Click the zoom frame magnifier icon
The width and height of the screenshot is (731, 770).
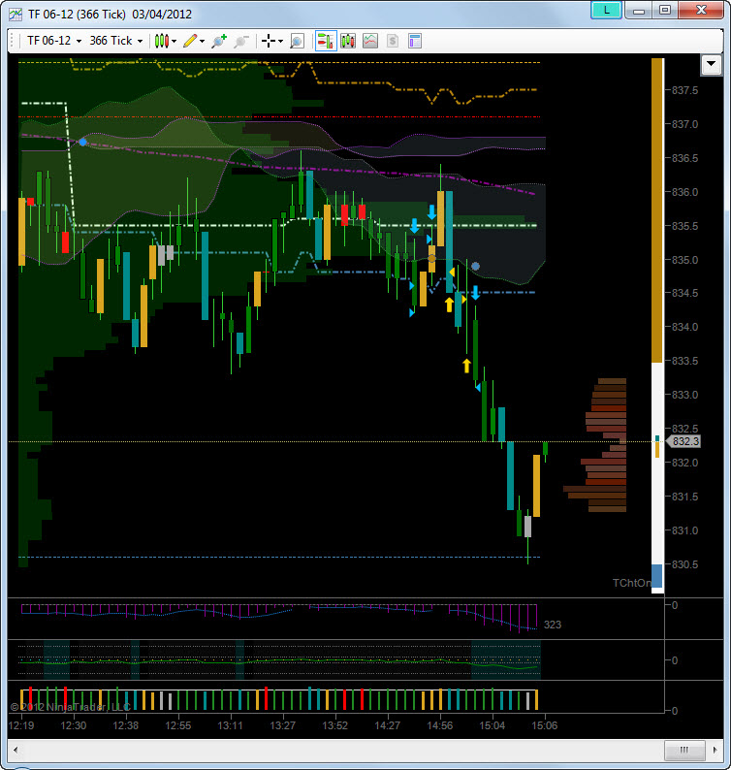point(297,41)
